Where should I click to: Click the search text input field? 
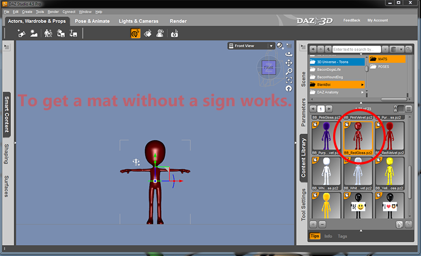click(357, 49)
